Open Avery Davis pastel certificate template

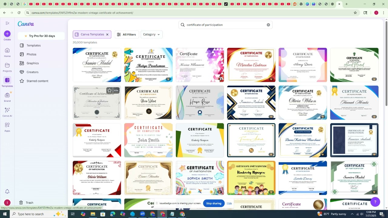point(303,65)
